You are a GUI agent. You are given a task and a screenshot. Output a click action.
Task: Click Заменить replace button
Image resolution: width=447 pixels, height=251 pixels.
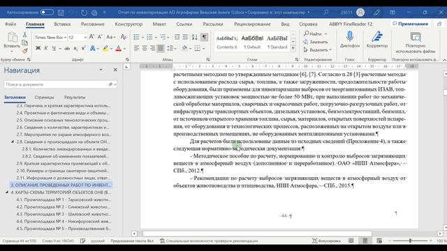coord(316,42)
